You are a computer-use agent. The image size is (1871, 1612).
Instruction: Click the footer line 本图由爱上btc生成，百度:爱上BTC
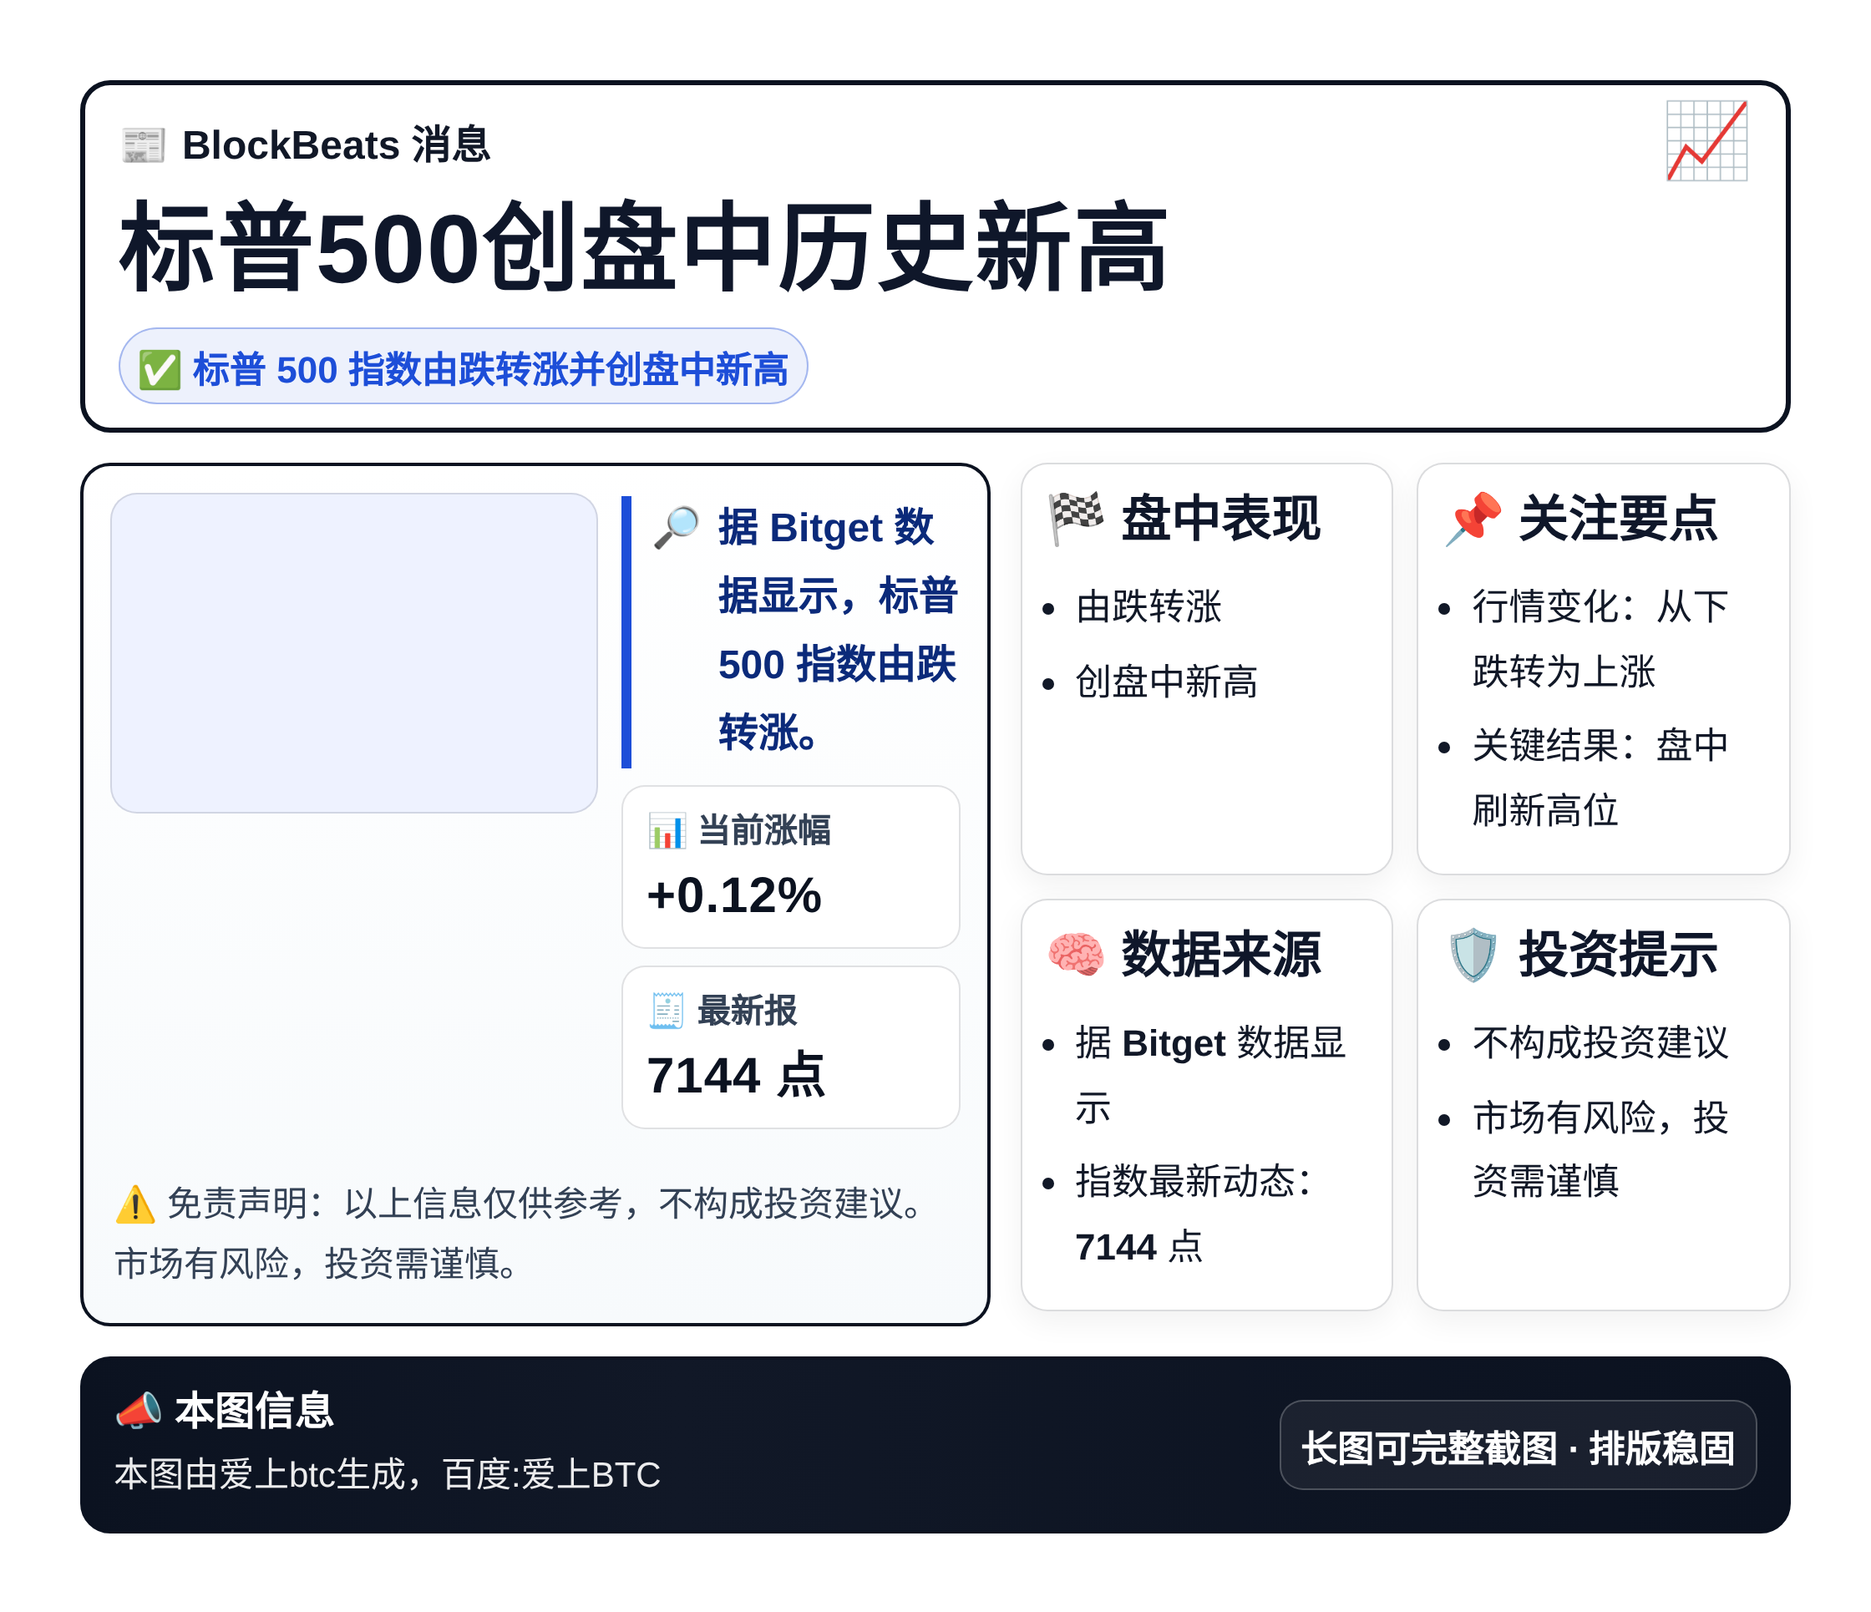point(388,1475)
